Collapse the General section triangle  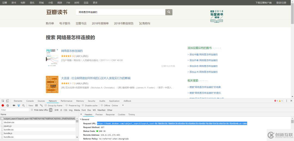point(80,119)
